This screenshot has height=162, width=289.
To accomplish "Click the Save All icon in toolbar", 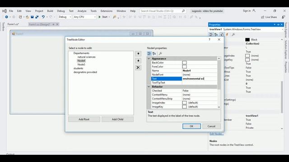I will pos(37,17).
